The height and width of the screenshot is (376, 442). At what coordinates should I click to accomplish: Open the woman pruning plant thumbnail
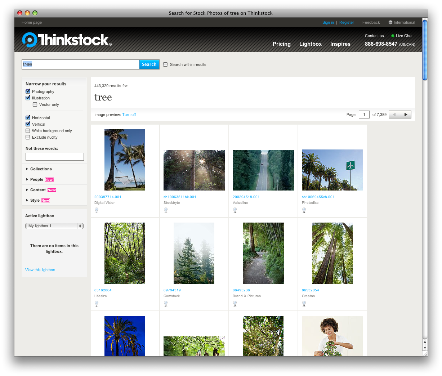click(x=332, y=336)
